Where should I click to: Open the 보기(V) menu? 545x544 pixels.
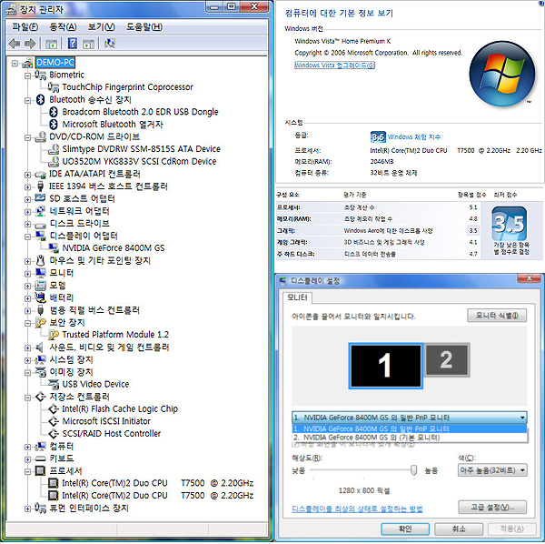[101, 26]
